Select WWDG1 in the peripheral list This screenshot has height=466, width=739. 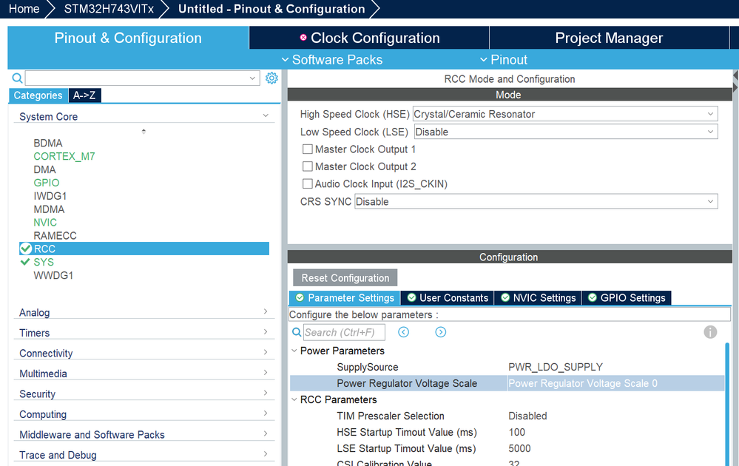[x=53, y=275]
